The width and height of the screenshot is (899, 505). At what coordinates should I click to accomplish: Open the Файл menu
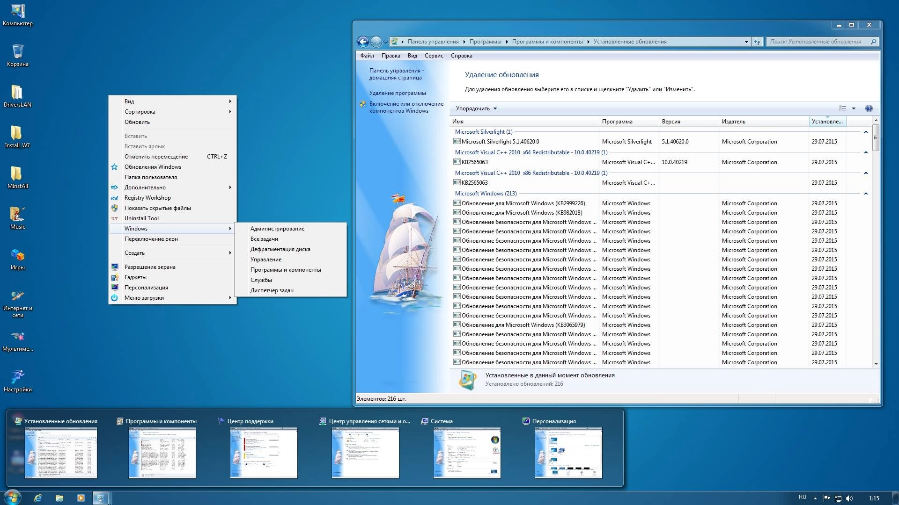[367, 56]
